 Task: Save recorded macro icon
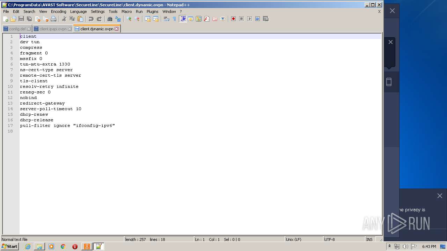pos(266,19)
